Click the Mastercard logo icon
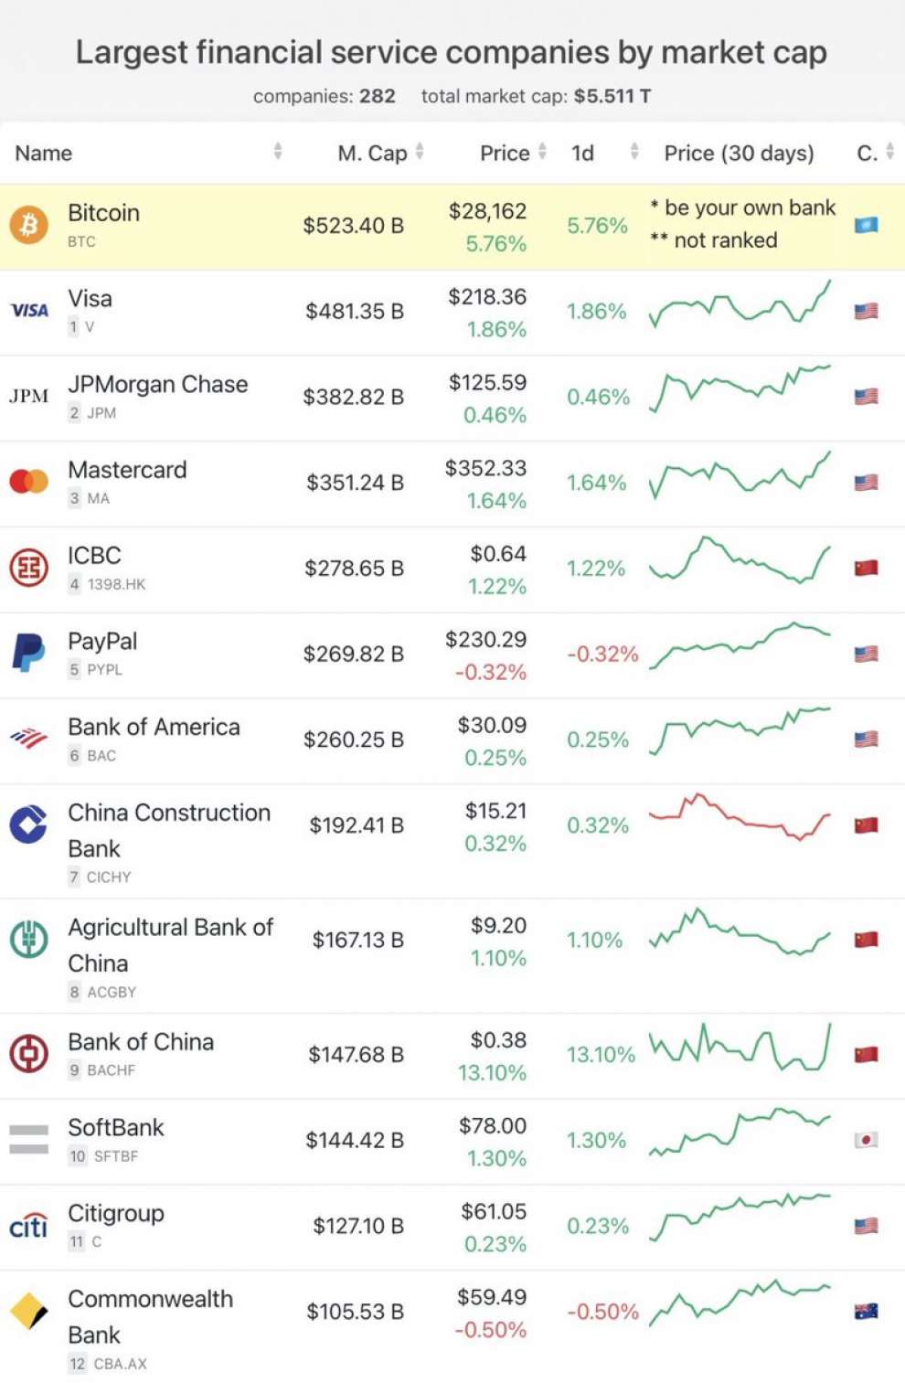 [29, 481]
